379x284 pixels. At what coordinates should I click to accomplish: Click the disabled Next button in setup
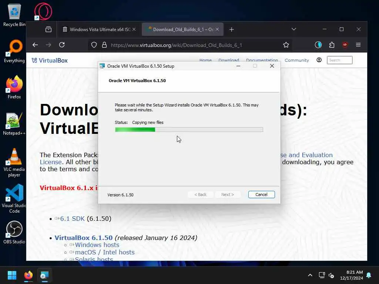tap(228, 195)
